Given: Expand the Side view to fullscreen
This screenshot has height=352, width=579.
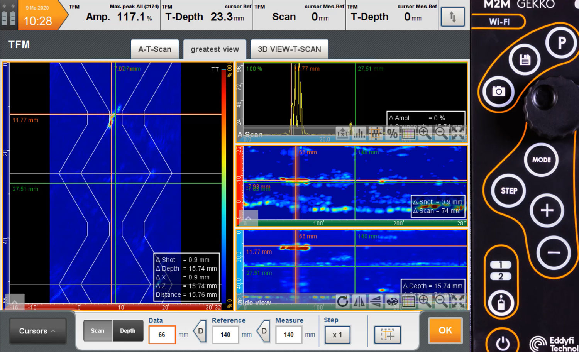Looking at the screenshot, I should (458, 301).
